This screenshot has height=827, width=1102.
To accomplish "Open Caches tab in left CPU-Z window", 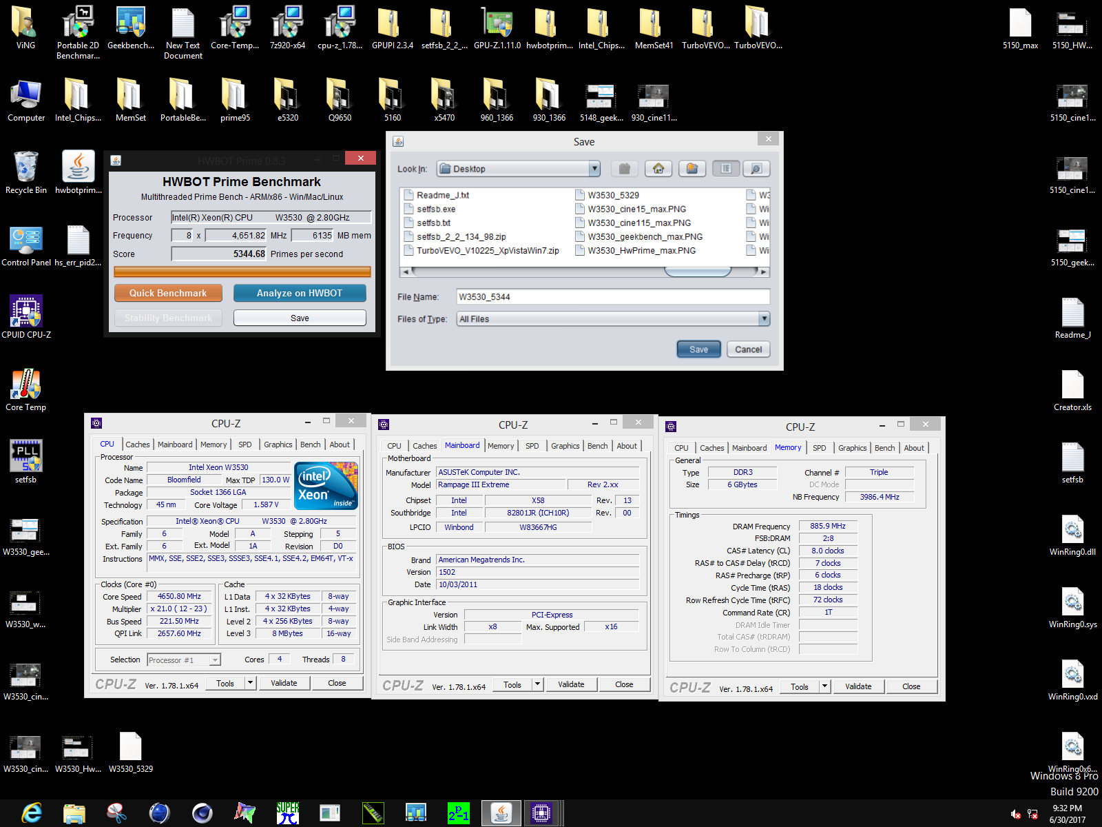I will point(138,445).
